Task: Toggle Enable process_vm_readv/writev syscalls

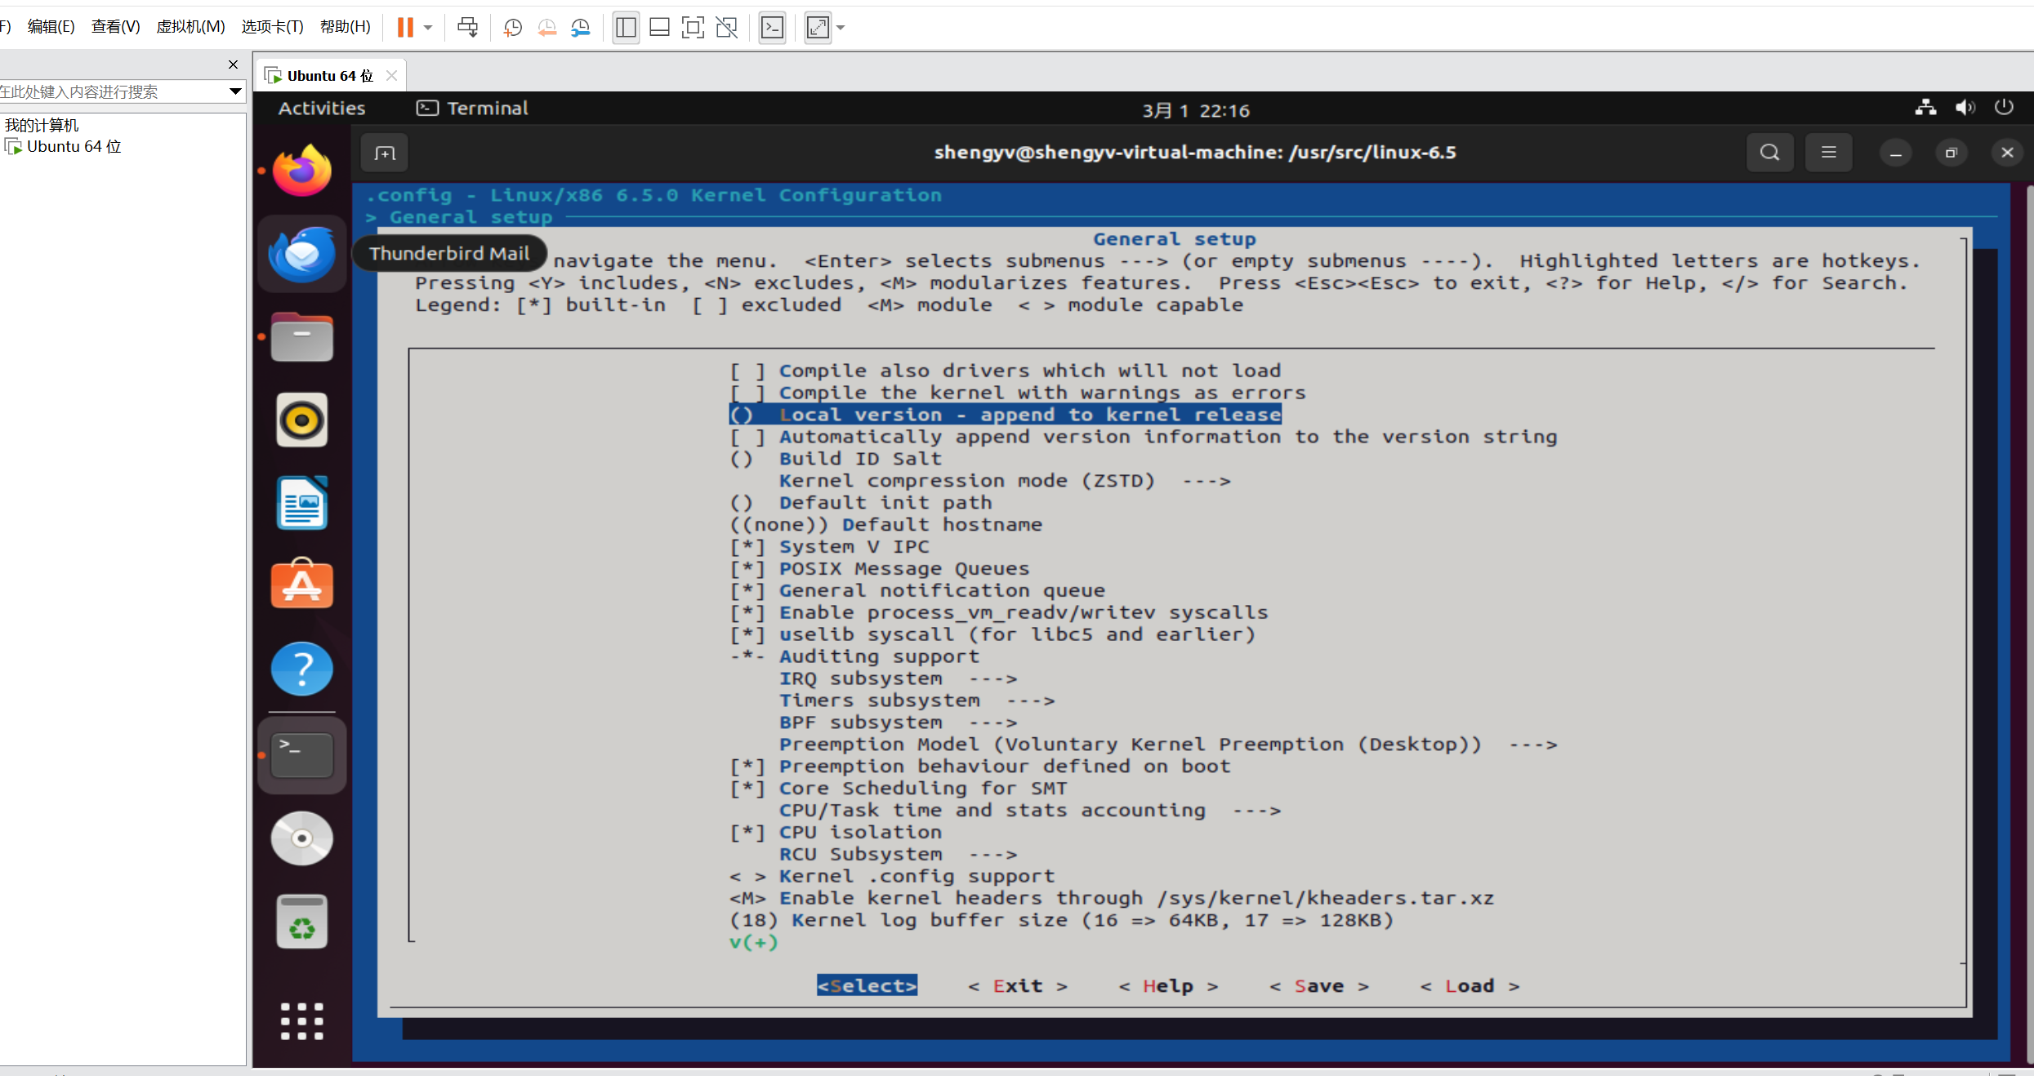Action: pyautogui.click(x=998, y=613)
